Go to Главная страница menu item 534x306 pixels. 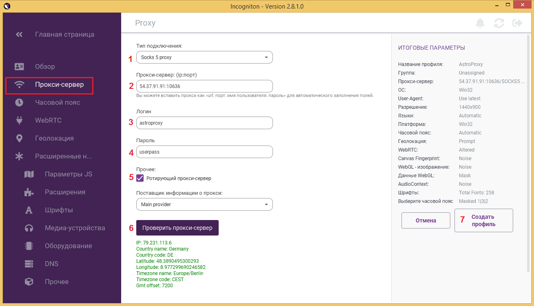65,35
